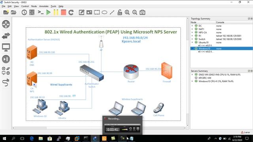
Task: Select the Draw rectangle tool
Action: coord(97,12)
